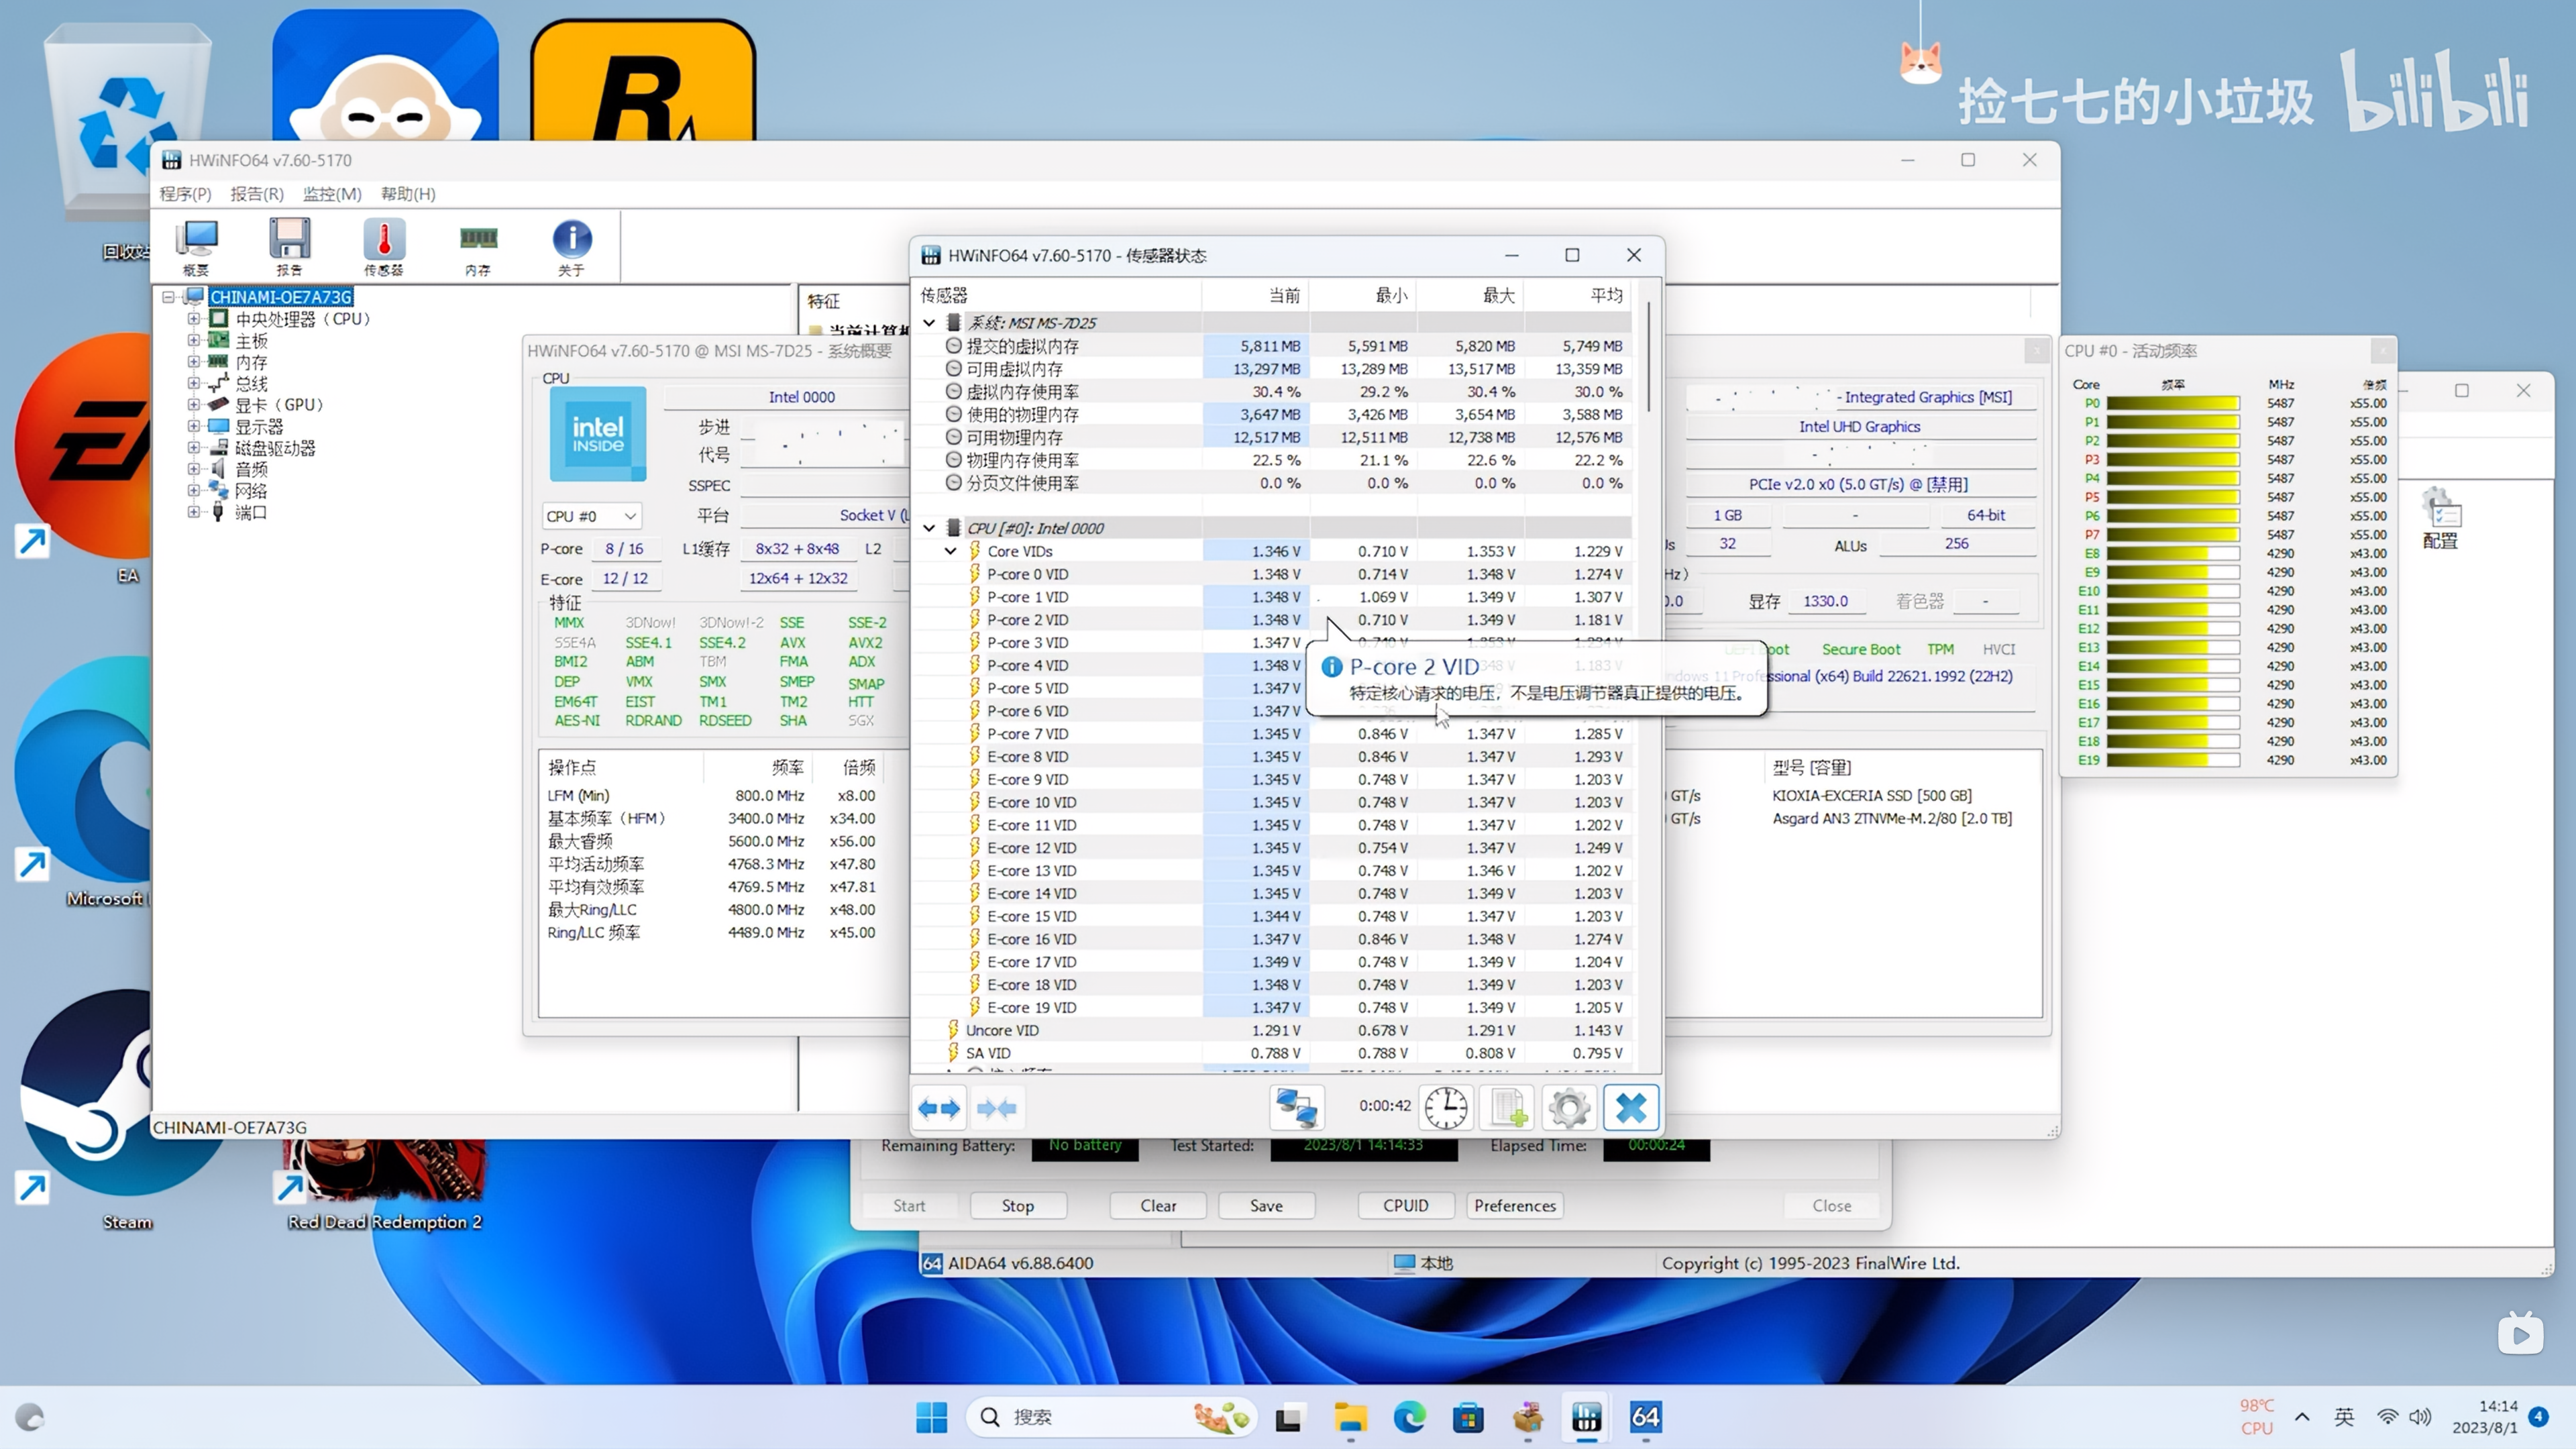
Task: Open the 监控(M) menu
Action: (332, 194)
